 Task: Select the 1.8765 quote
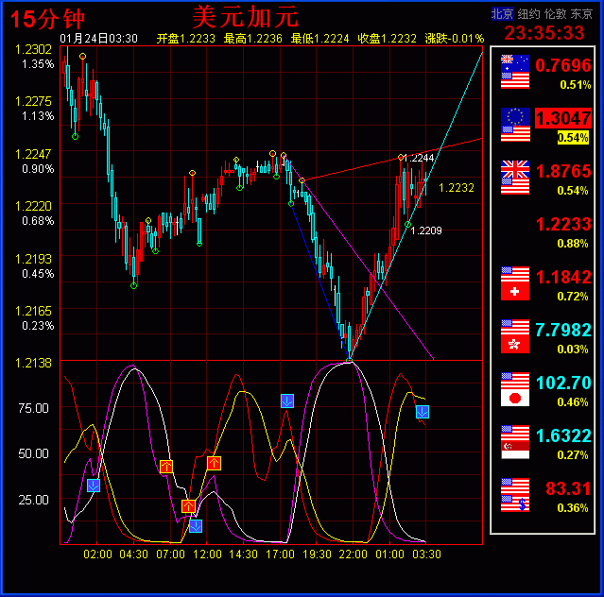[x=563, y=171]
